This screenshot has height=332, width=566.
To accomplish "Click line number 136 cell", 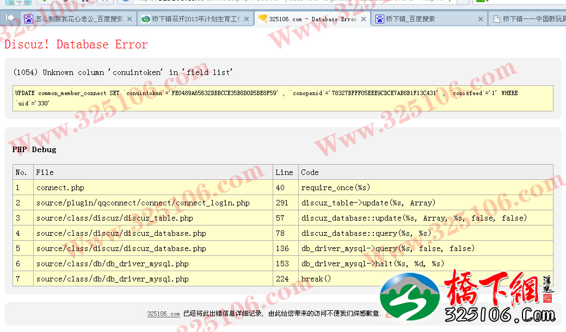I will [x=286, y=248].
